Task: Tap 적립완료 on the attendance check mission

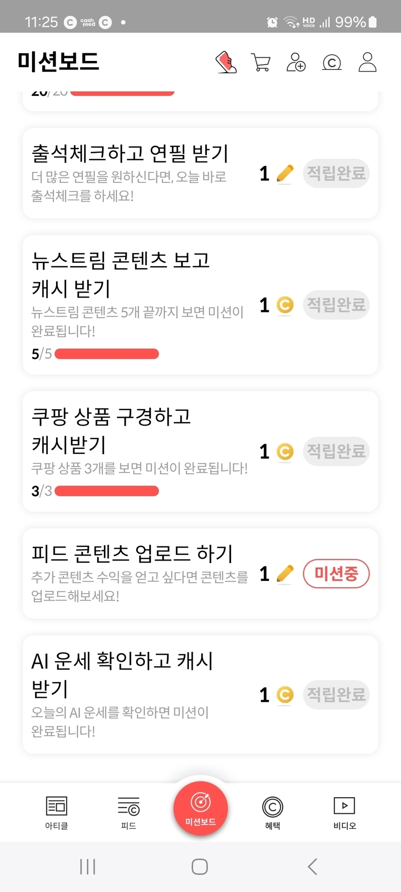Action: pos(336,173)
